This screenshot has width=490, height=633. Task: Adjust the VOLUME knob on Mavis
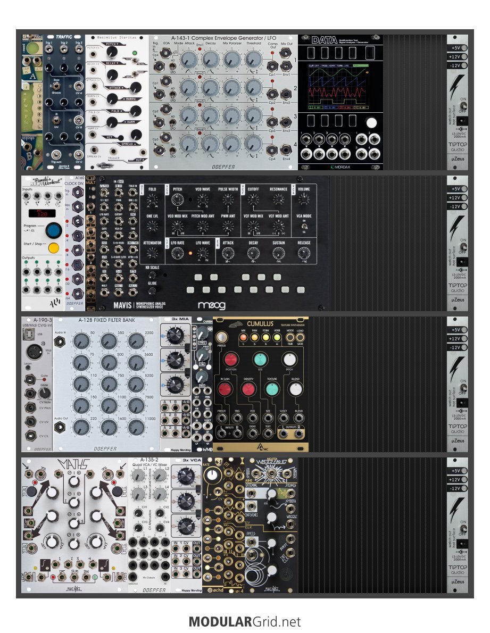[304, 198]
